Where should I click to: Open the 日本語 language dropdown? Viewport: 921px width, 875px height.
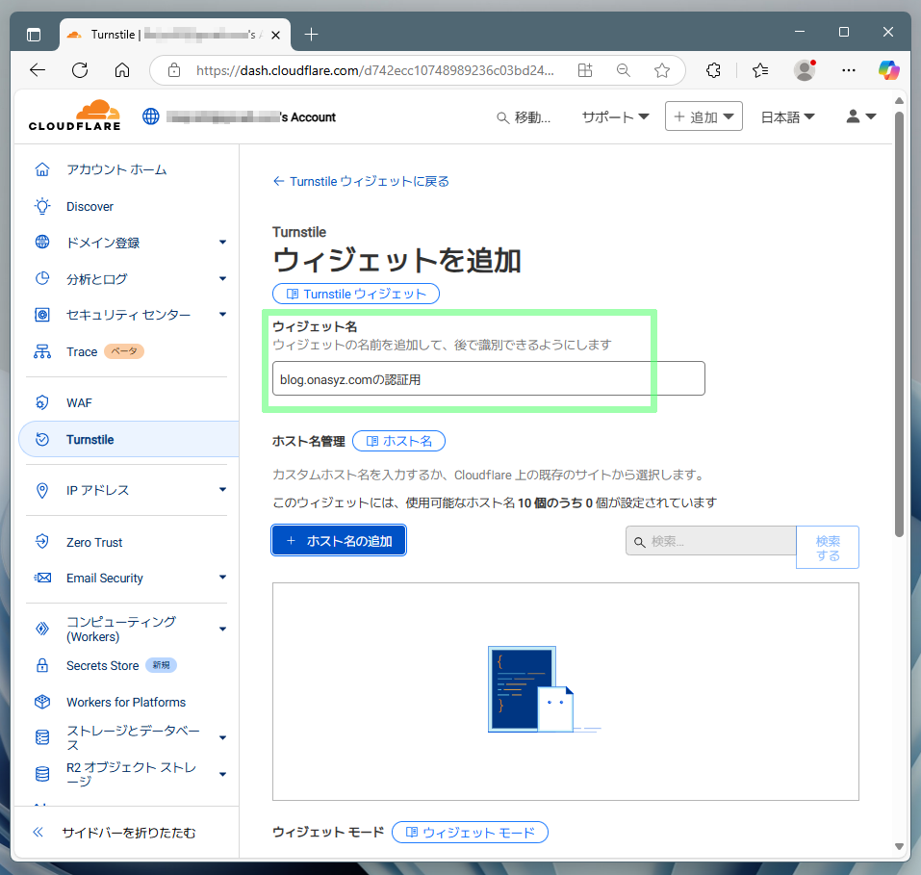click(787, 116)
